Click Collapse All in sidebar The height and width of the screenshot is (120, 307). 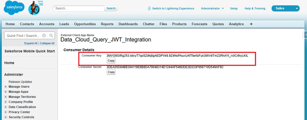[x=47, y=43]
